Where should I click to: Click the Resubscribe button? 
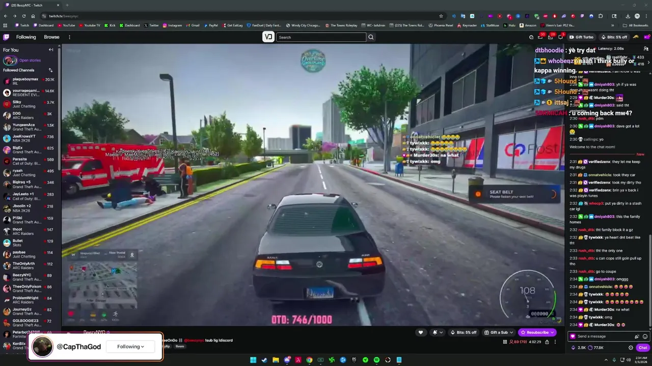[x=537, y=332]
